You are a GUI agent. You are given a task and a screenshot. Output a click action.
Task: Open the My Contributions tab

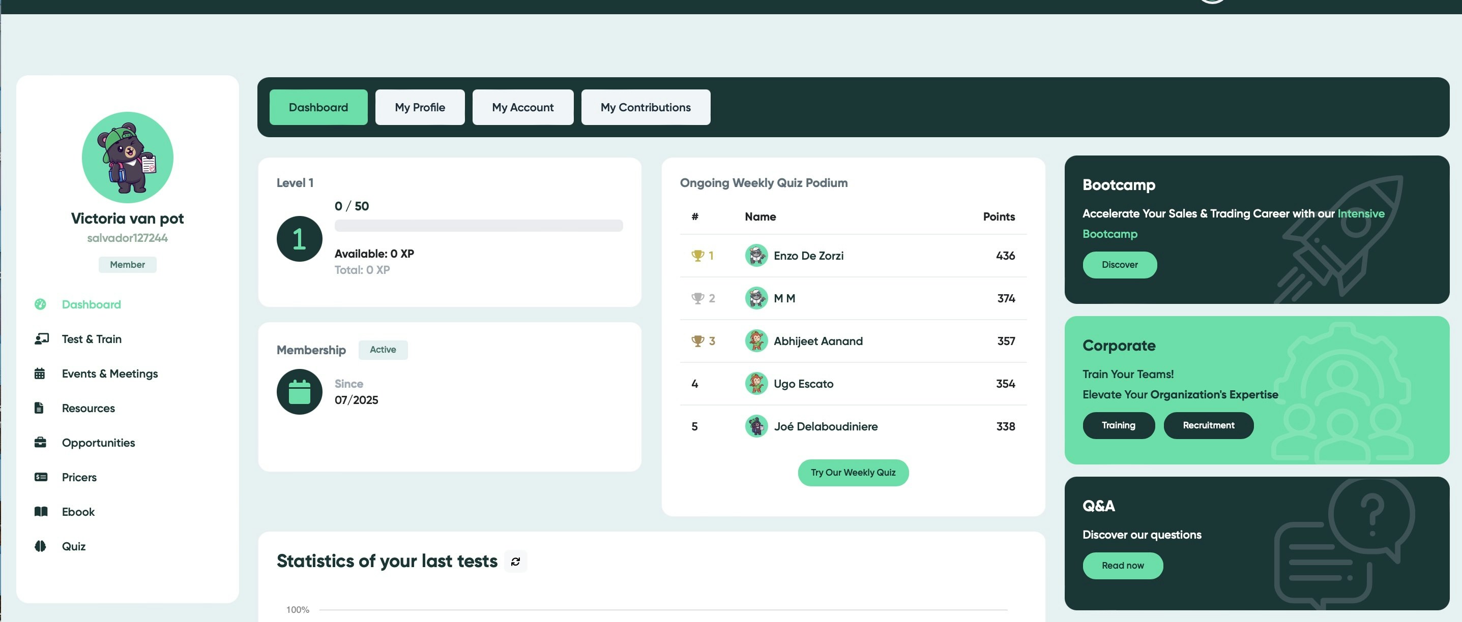tap(646, 107)
